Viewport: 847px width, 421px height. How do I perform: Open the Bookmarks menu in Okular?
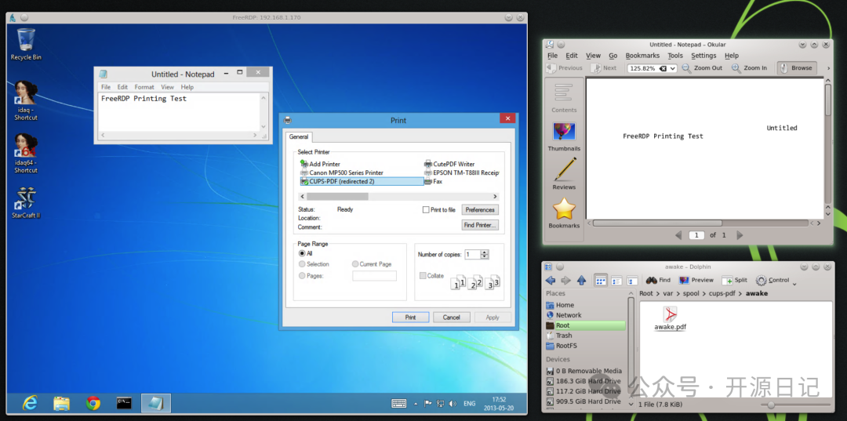(642, 56)
